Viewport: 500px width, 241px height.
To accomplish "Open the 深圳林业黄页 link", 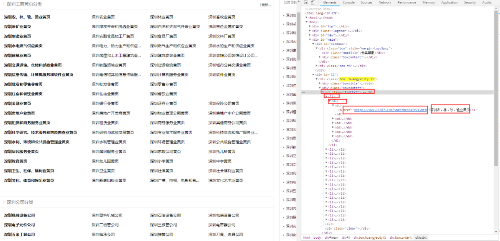I will tap(162, 17).
